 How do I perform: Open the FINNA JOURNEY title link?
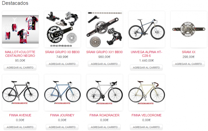coord(62,115)
